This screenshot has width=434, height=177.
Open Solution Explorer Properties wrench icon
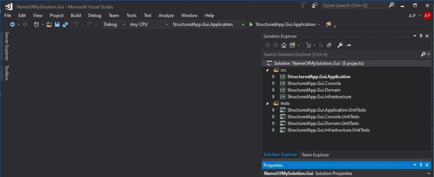coord(340,45)
